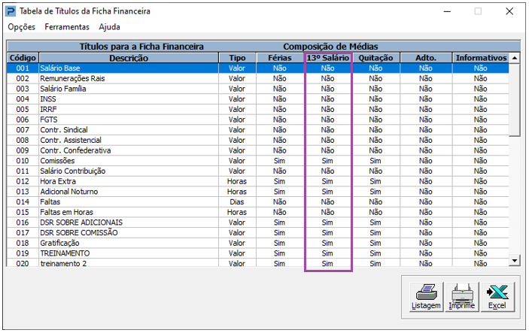
Task: Click the Títulos para a Ficha Financeira header
Action: pos(141,47)
